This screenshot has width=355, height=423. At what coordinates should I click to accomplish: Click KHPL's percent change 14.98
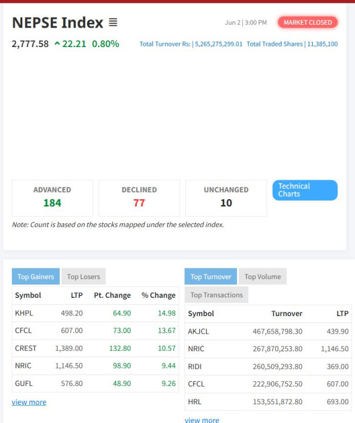tap(167, 313)
